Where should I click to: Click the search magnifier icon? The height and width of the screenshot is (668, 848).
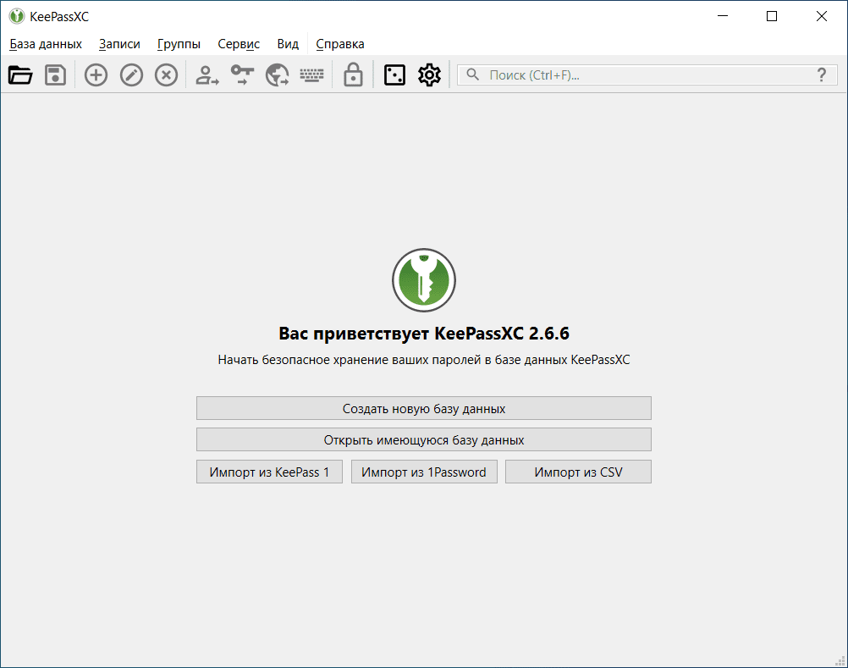point(473,75)
